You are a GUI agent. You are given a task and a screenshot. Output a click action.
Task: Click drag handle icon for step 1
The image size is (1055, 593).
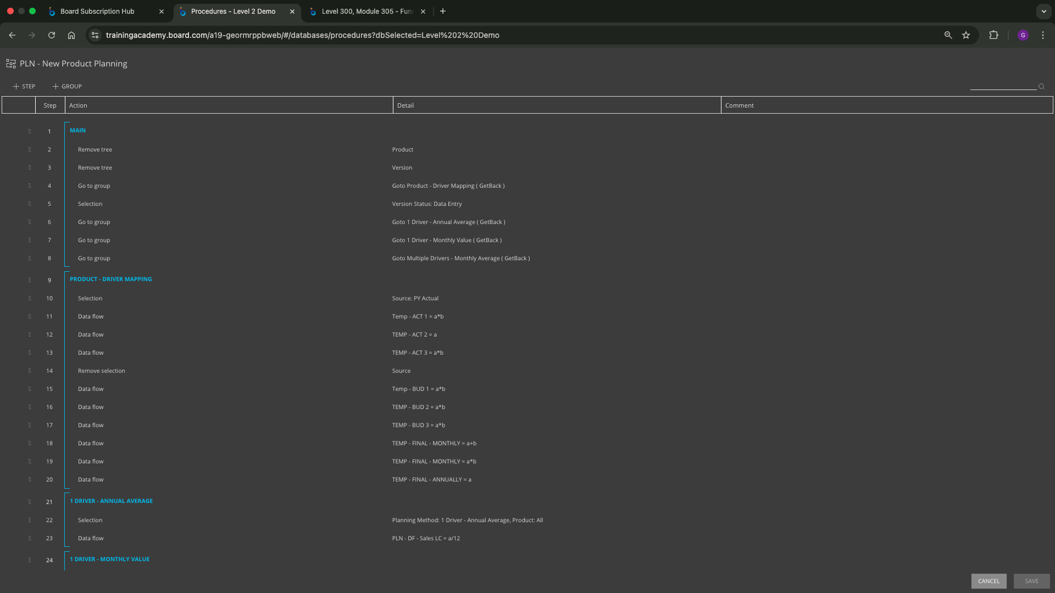coord(30,131)
